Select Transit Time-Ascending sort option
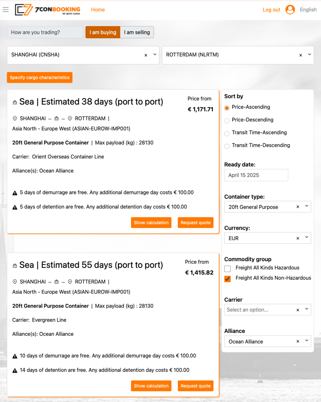 coord(227,133)
